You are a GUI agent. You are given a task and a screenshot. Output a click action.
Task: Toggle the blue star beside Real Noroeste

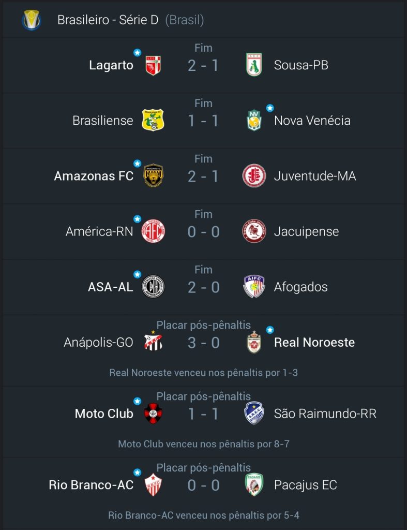click(270, 330)
